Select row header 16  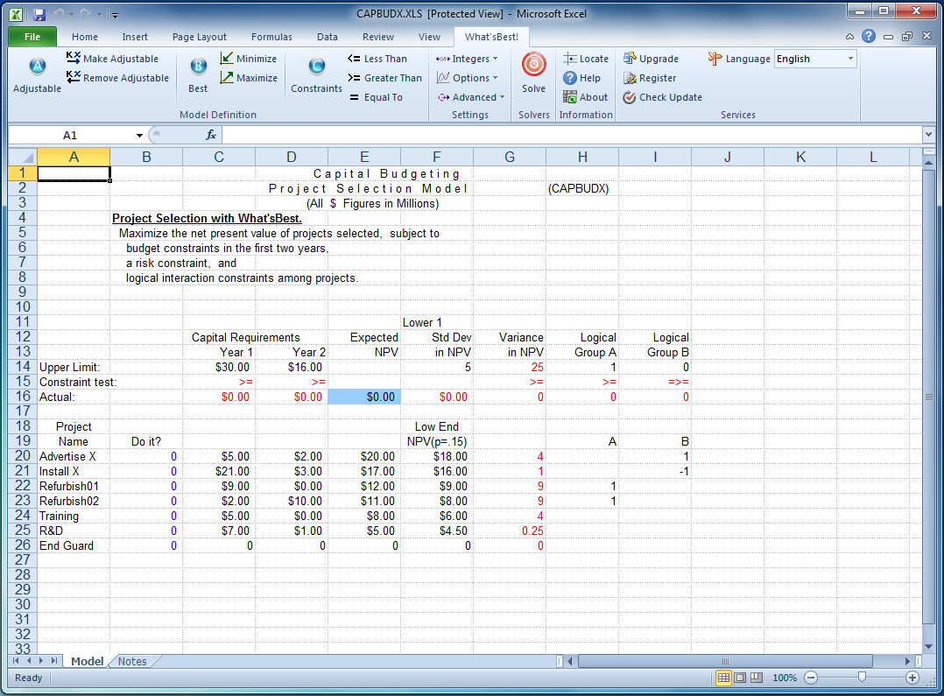pyautogui.click(x=23, y=397)
